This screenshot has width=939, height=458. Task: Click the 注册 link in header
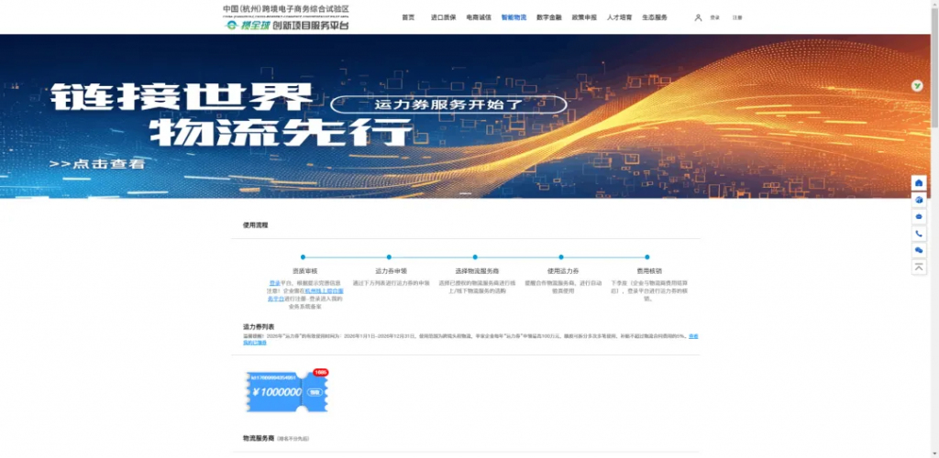click(x=737, y=17)
